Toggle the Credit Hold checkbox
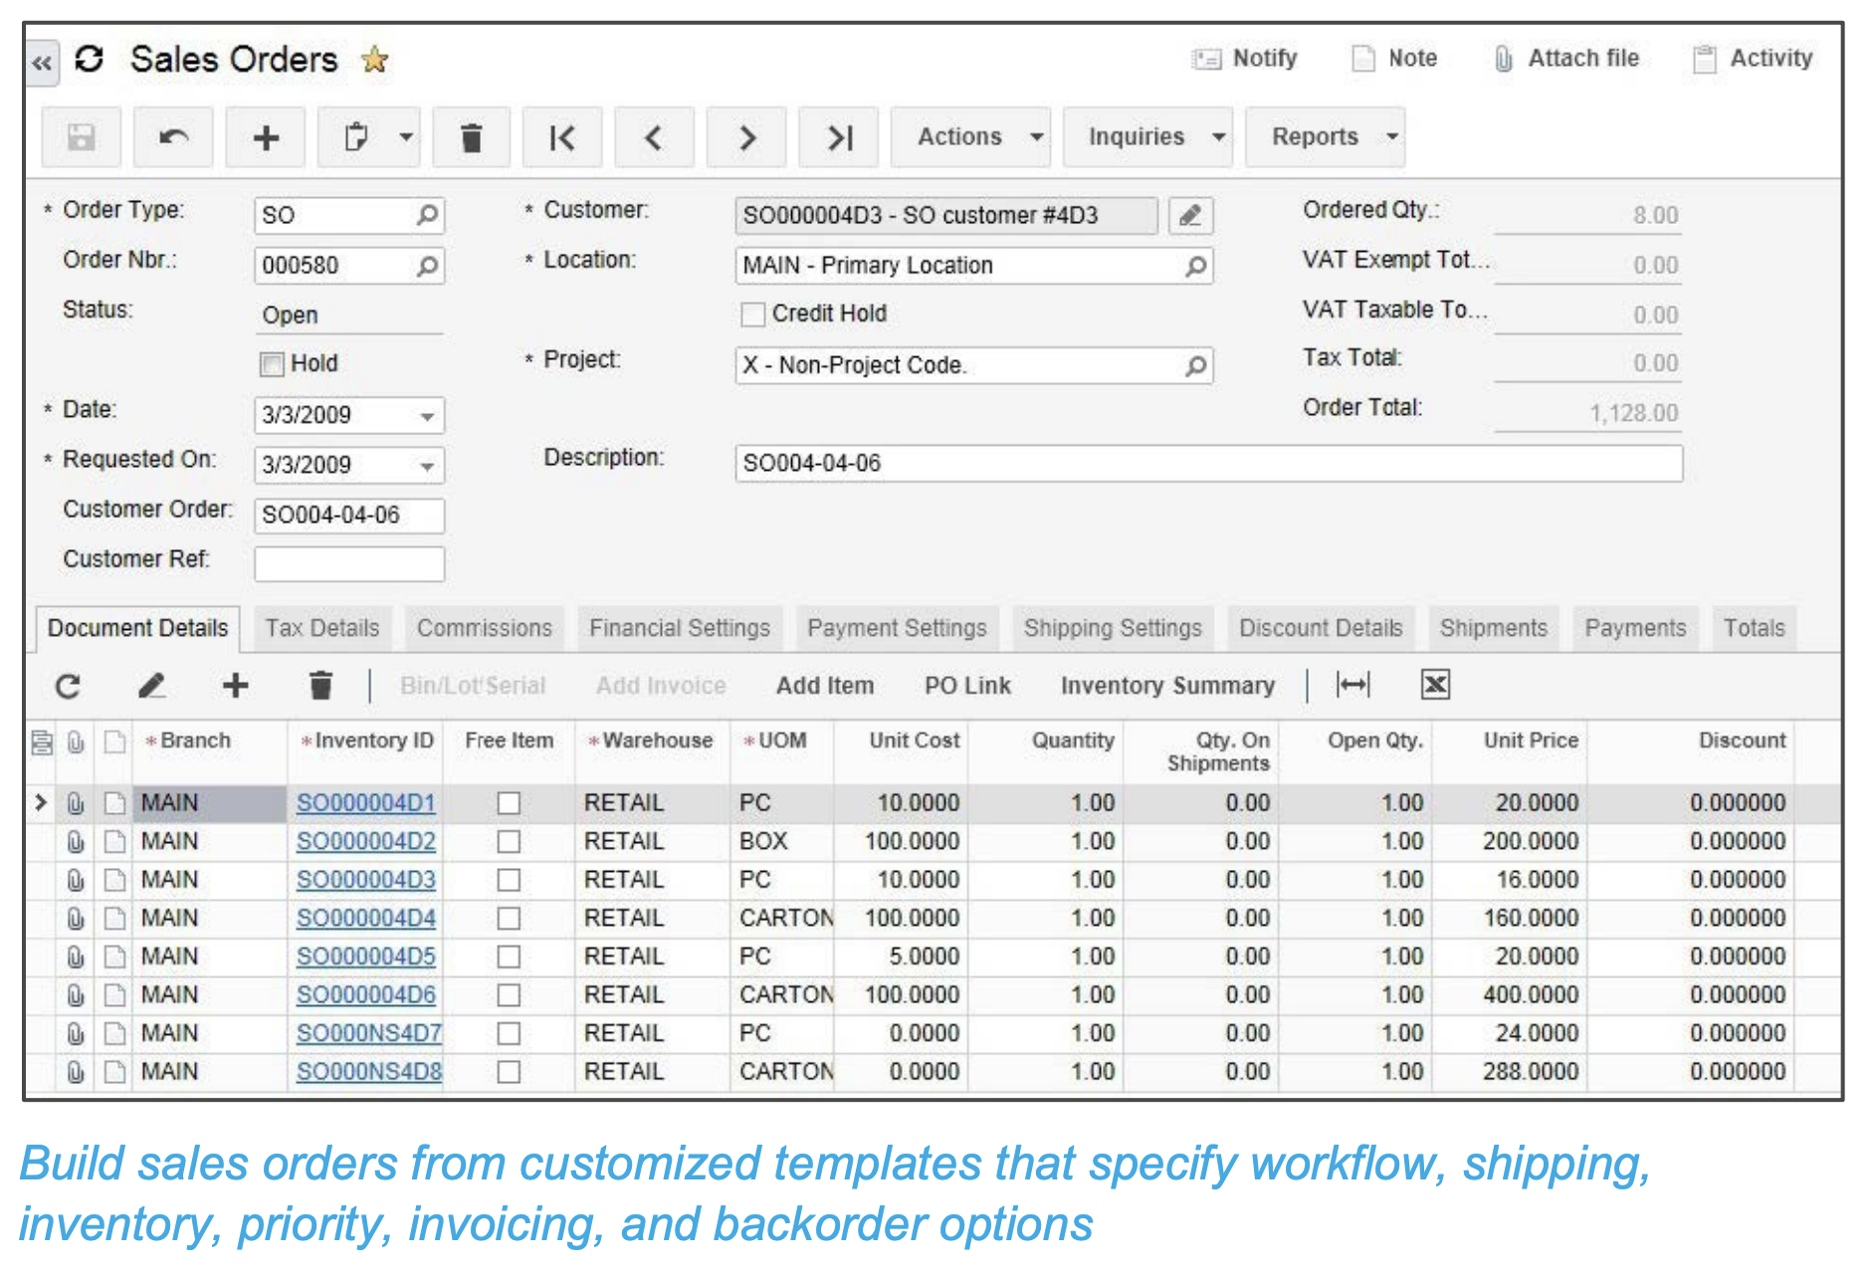This screenshot has width=1875, height=1280. pos(753,315)
